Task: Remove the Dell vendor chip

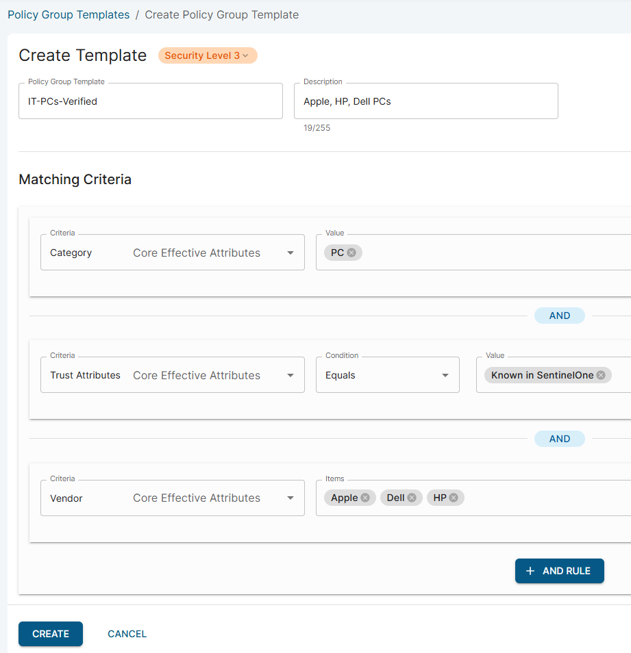Action: pyautogui.click(x=412, y=498)
